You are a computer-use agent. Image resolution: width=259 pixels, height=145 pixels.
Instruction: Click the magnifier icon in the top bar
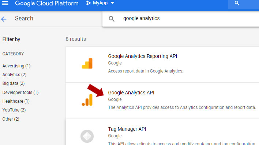(237, 3)
